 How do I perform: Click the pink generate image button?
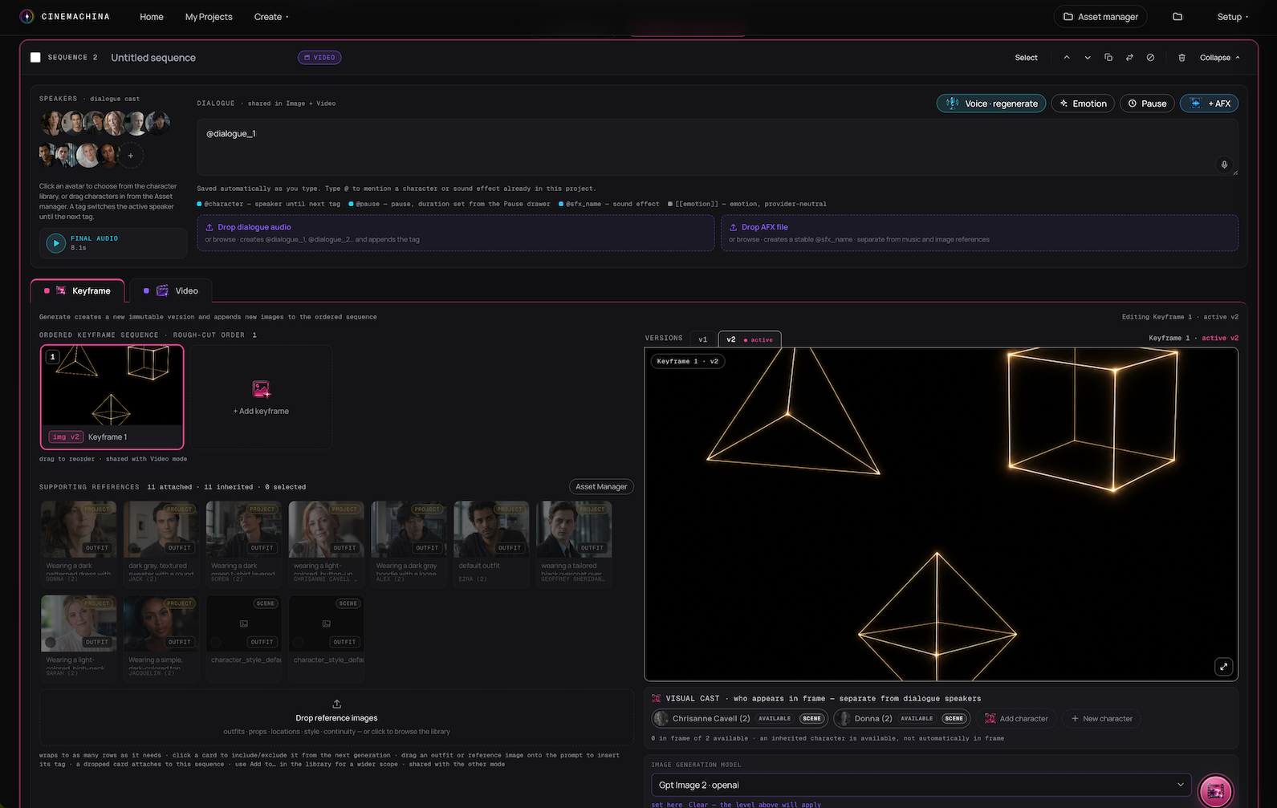pos(1215,790)
